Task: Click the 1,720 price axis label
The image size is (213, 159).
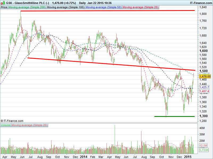Action: 203,28
